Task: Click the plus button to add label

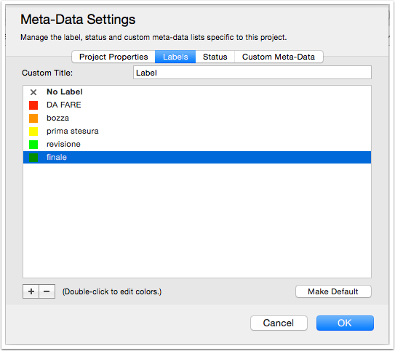Action: point(31,291)
